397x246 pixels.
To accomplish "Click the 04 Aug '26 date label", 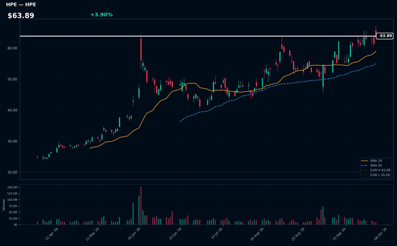I will click(257, 234).
